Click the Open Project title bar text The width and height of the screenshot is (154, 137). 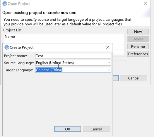pyautogui.click(x=19, y=4)
